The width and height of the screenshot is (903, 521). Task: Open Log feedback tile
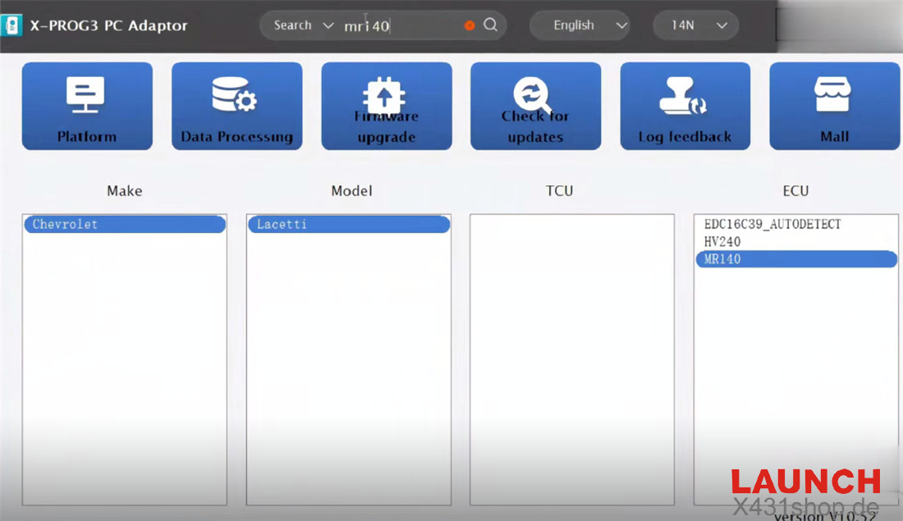685,106
